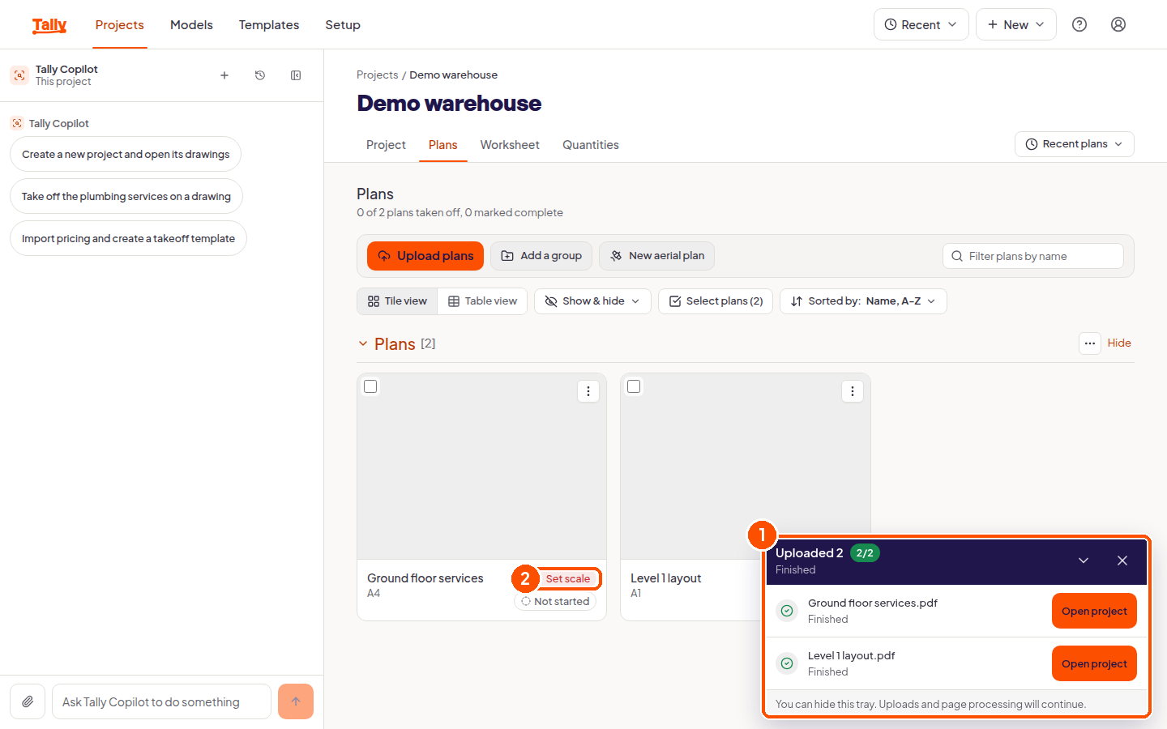Screen dimensions: 1167x729
Task: Go to Projects in the top navigation
Action: point(120,25)
